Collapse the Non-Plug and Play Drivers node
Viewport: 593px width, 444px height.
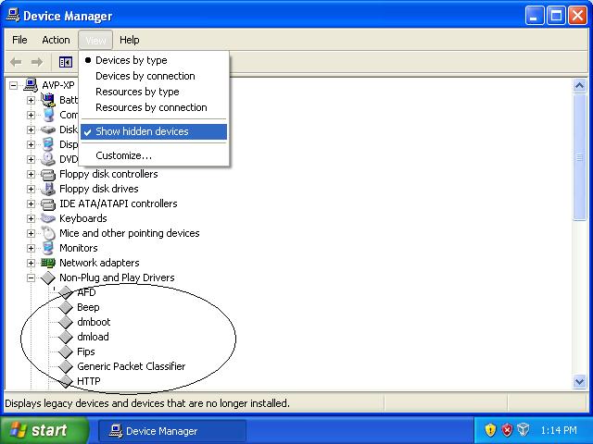pyautogui.click(x=31, y=277)
